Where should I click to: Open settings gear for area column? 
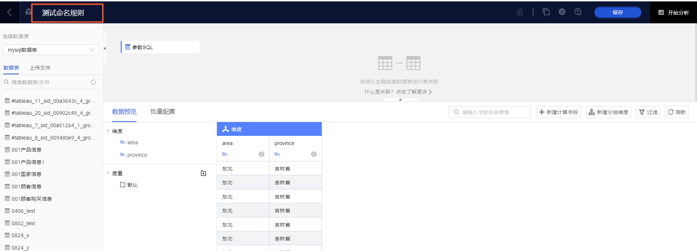[x=261, y=154]
